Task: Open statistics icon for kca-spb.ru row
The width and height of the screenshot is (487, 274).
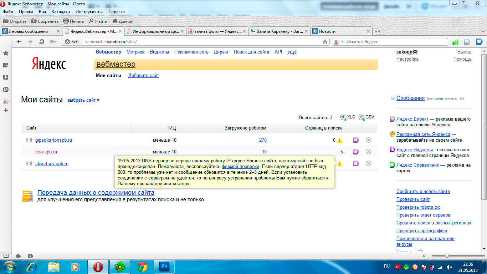Action: [356, 152]
